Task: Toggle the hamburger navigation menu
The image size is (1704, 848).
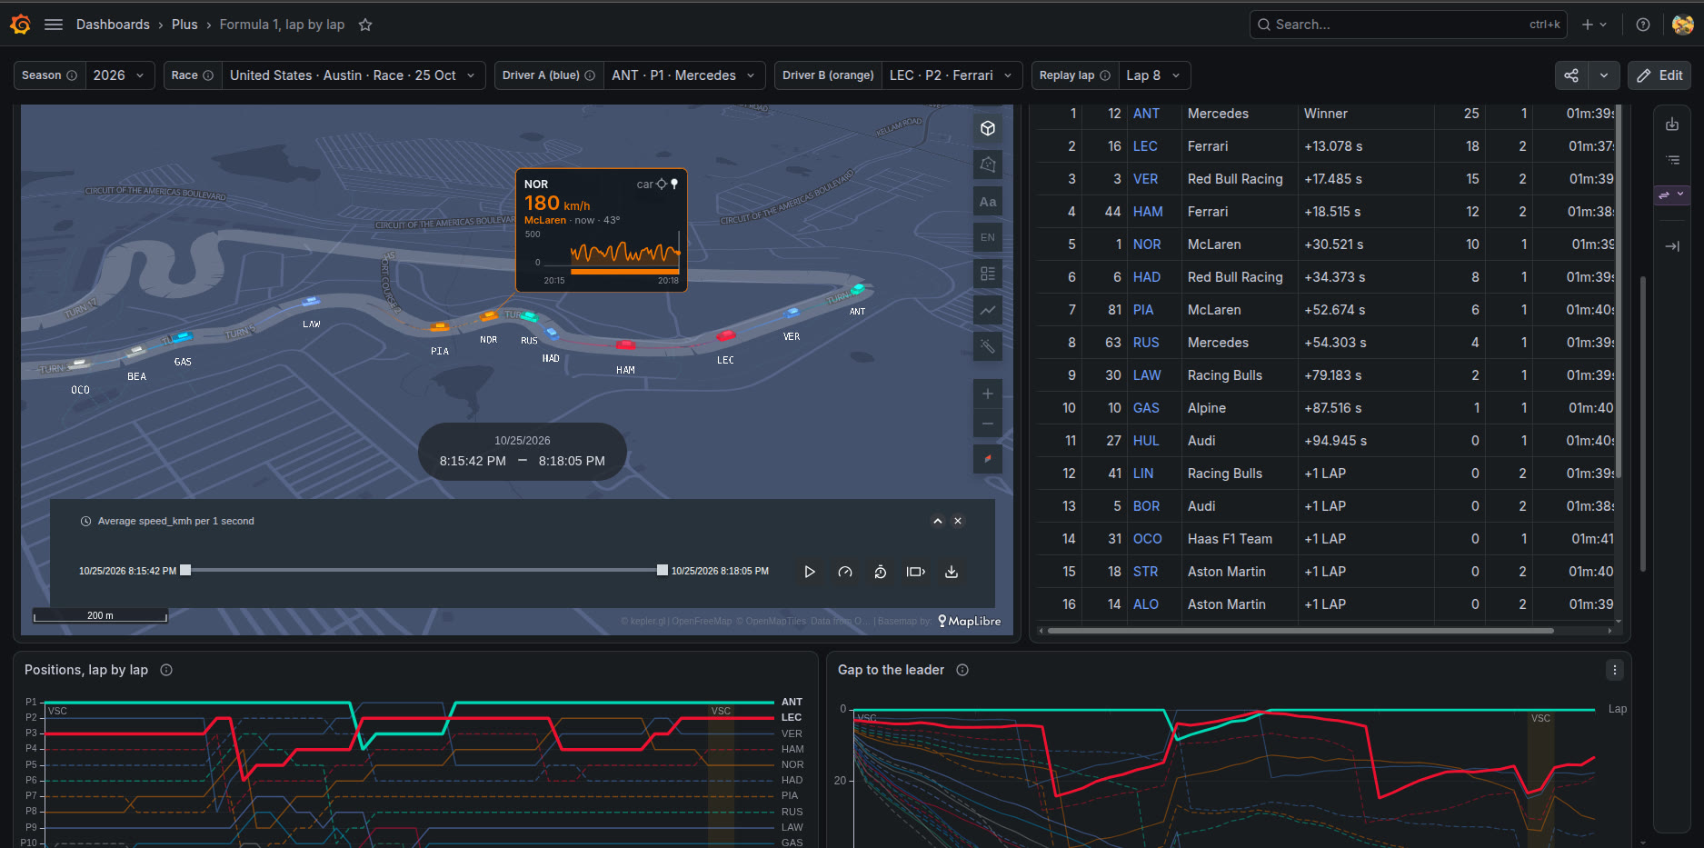Action: coord(54,25)
